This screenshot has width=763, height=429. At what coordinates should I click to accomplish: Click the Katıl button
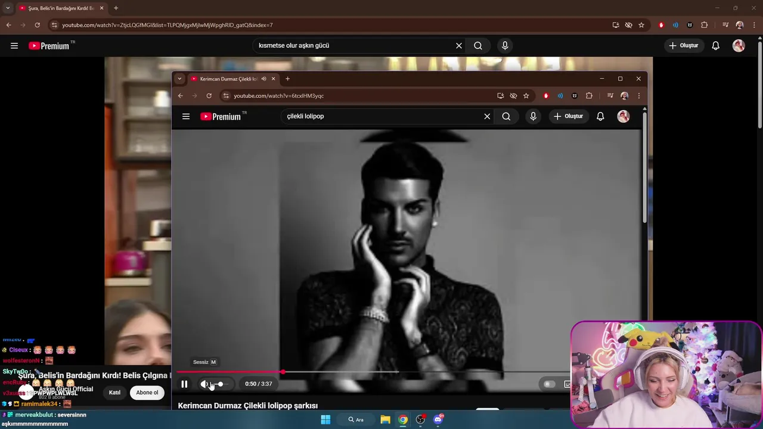pos(114,393)
